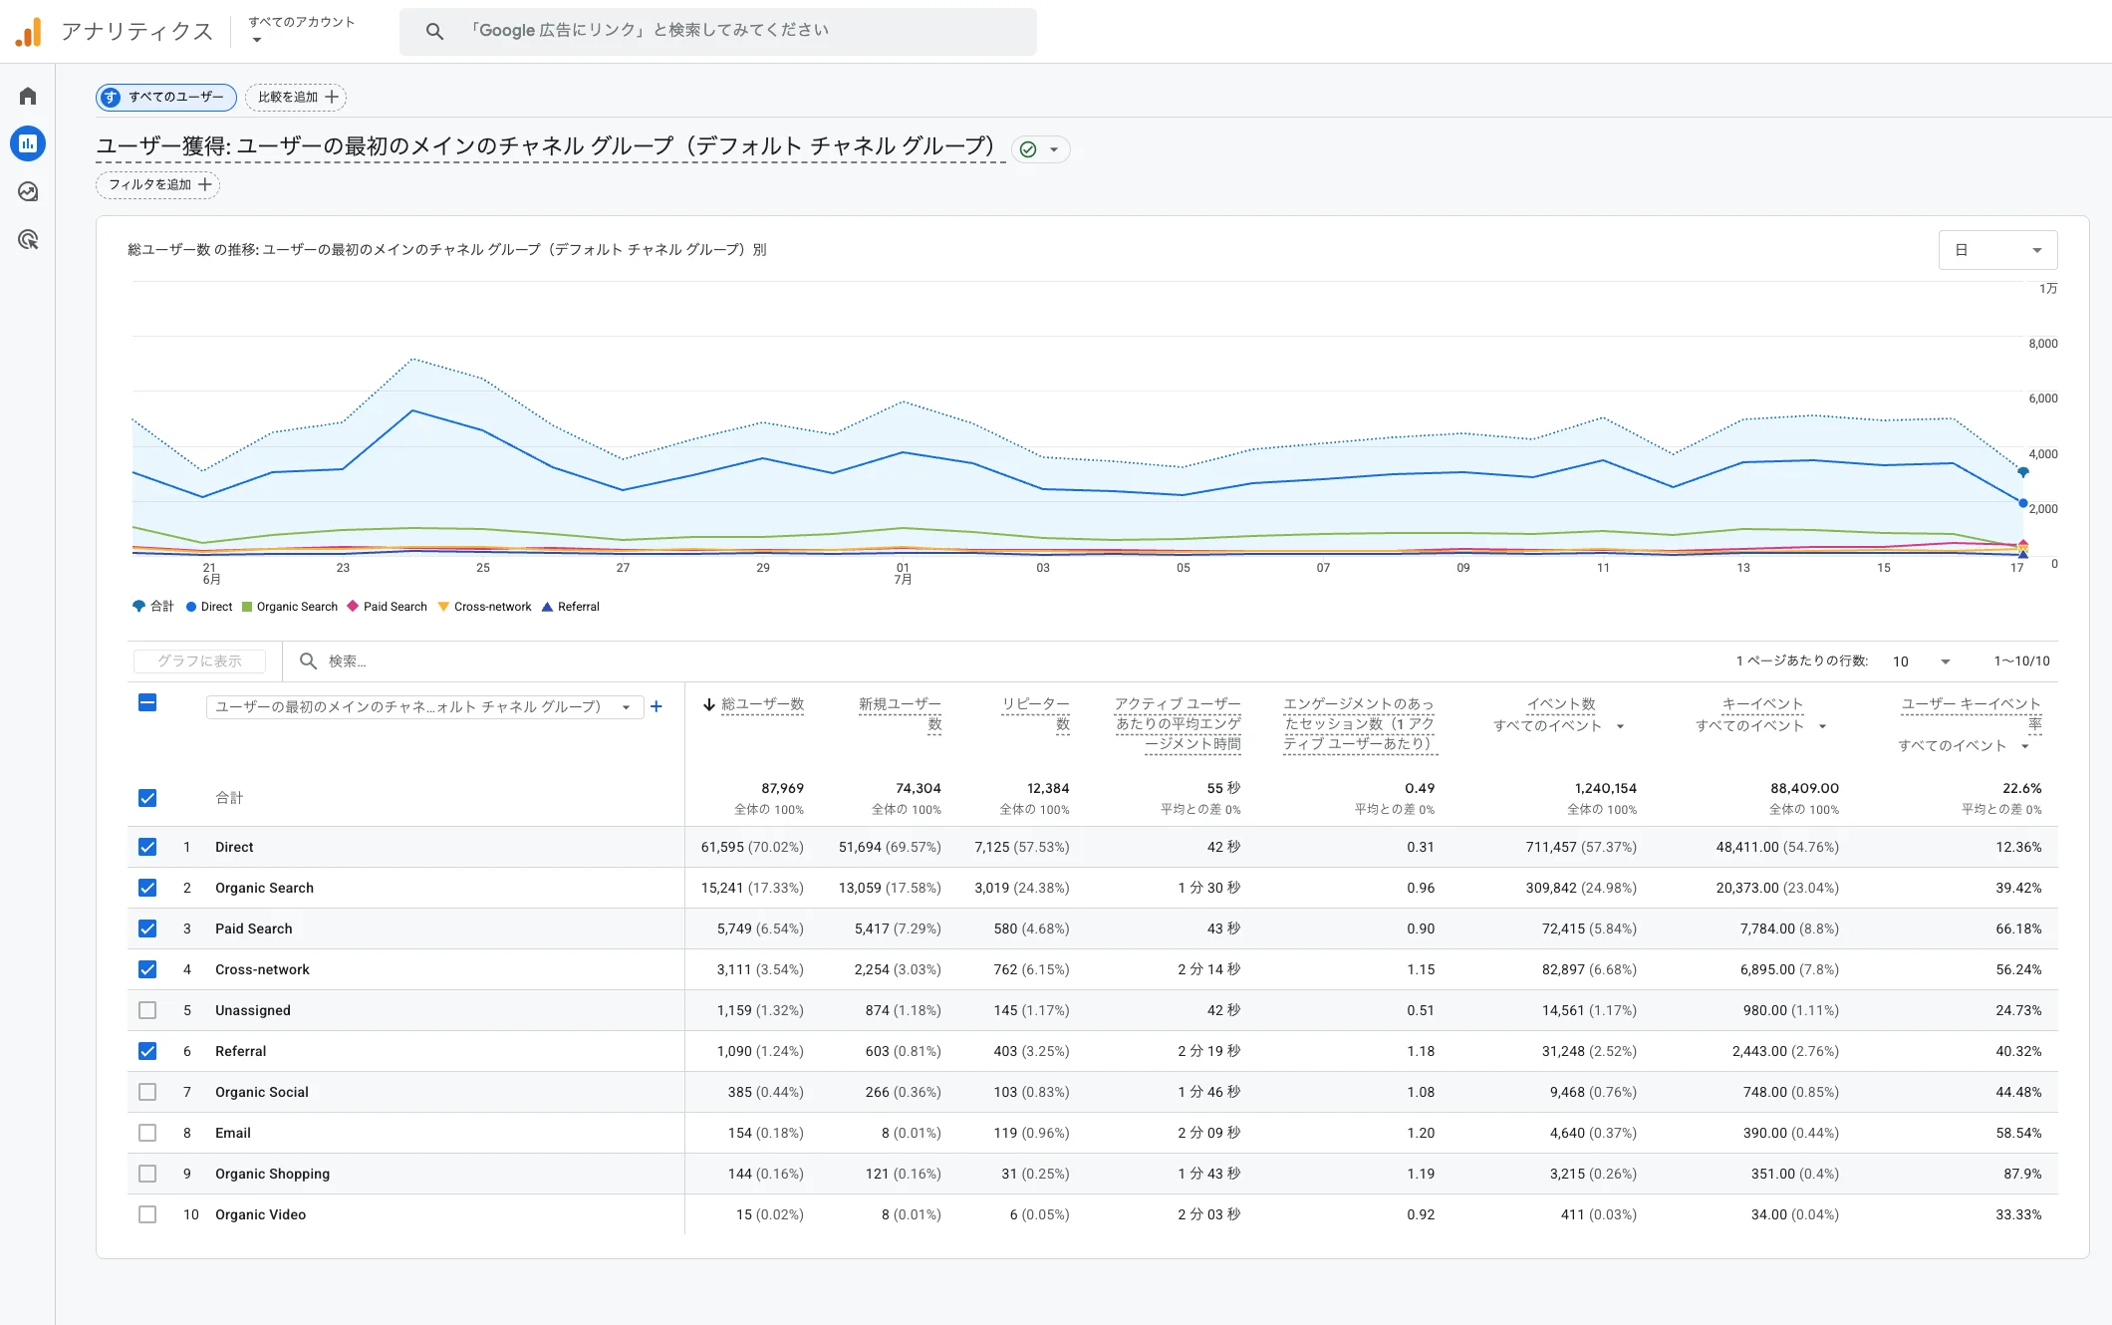The image size is (2112, 1325).
Task: Toggle the header select-all checkbox
Action: [x=147, y=702]
